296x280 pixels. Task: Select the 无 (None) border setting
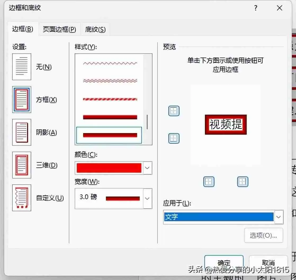pyautogui.click(x=22, y=67)
